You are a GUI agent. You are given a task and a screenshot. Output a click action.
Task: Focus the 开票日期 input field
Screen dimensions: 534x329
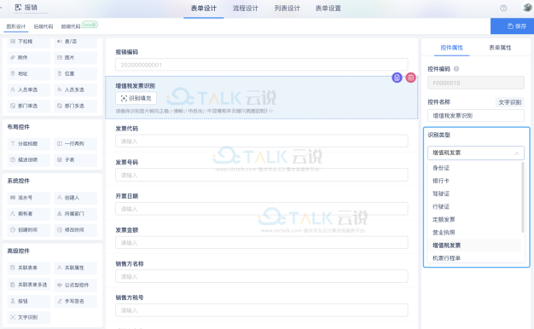pyautogui.click(x=262, y=209)
